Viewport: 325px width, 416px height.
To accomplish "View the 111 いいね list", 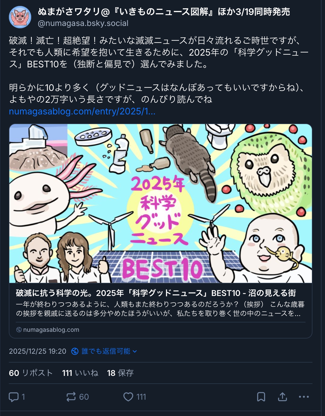I will (80, 373).
